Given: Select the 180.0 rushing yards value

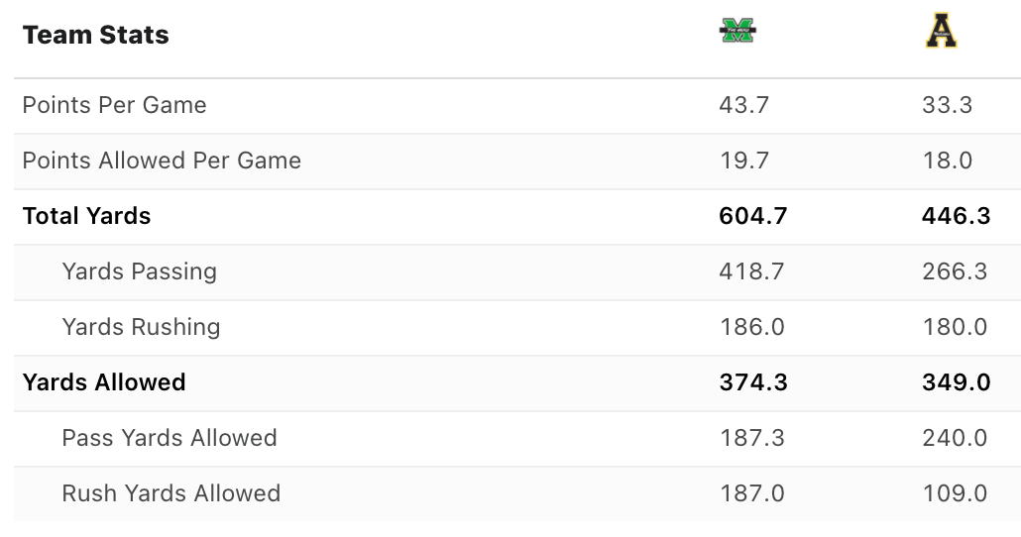Looking at the screenshot, I should [x=956, y=327].
